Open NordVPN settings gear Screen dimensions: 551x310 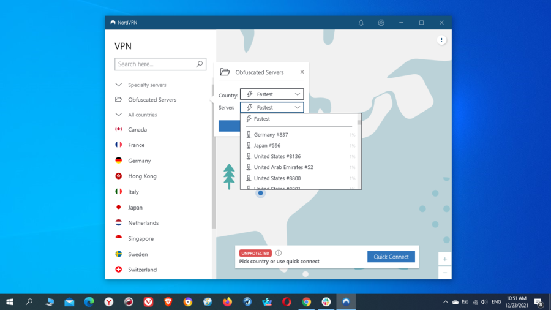pos(381,23)
